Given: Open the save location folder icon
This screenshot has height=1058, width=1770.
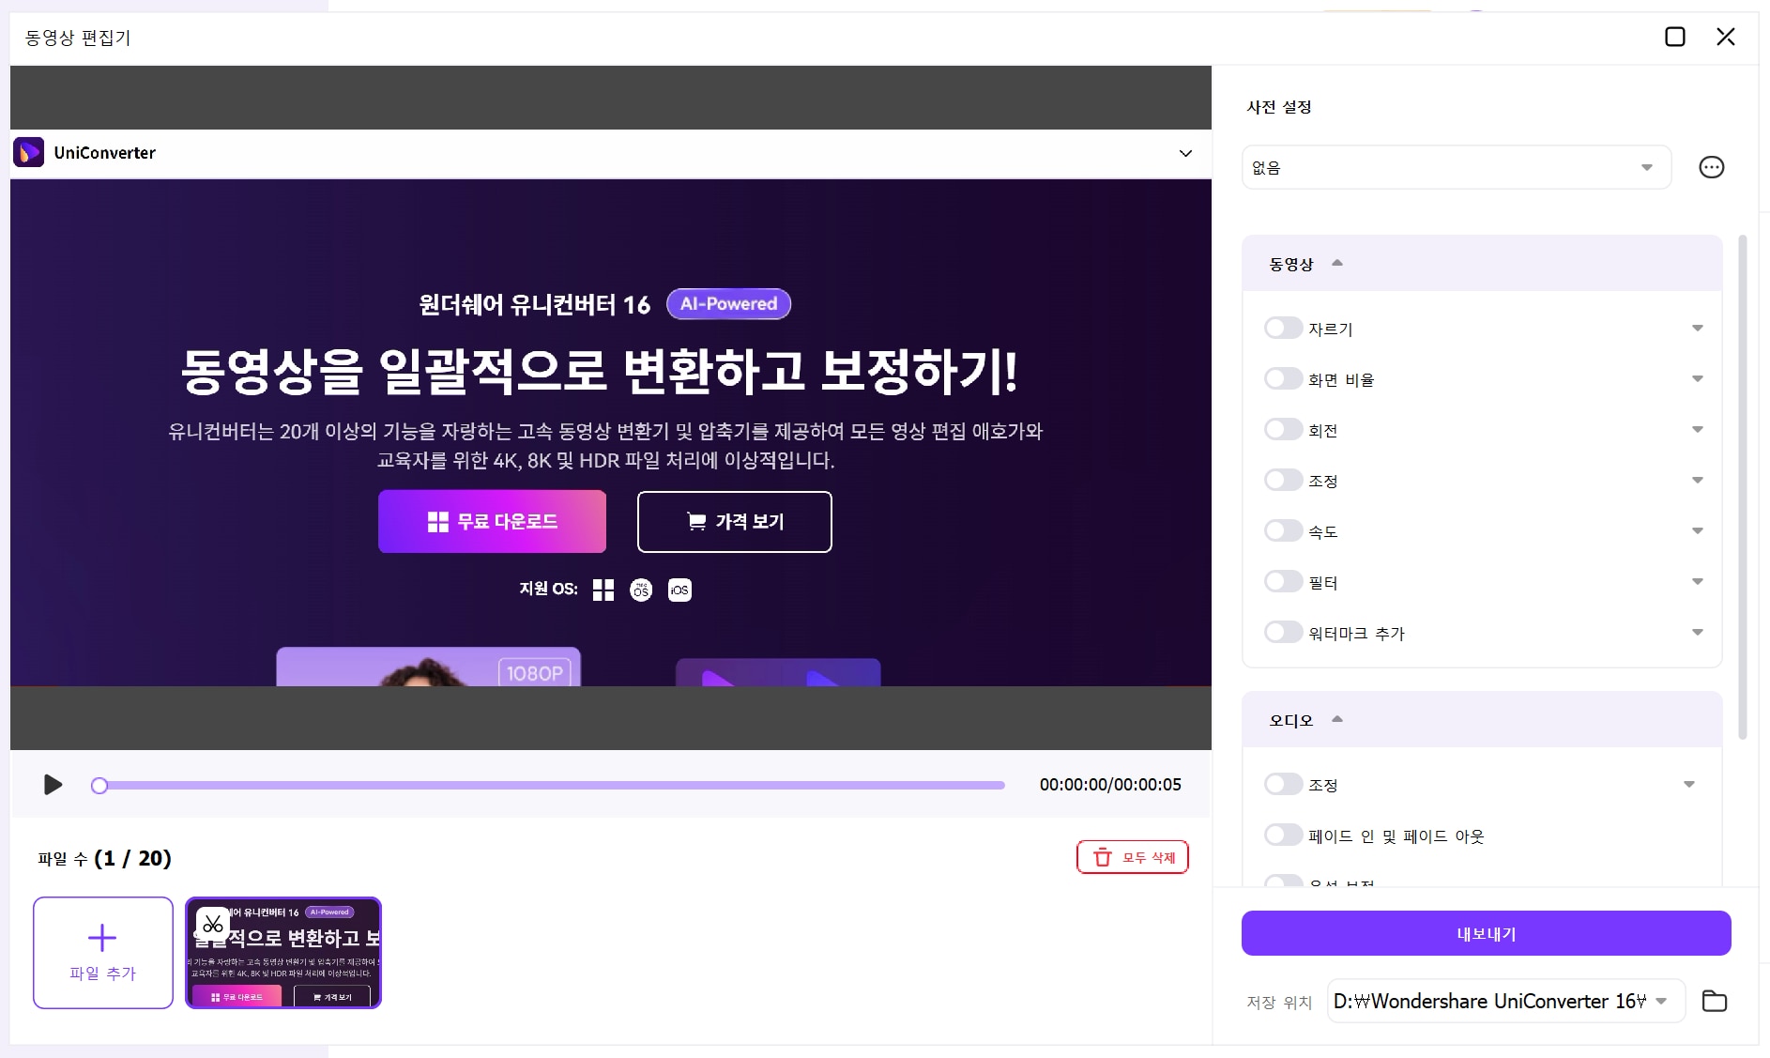Looking at the screenshot, I should [1715, 1001].
